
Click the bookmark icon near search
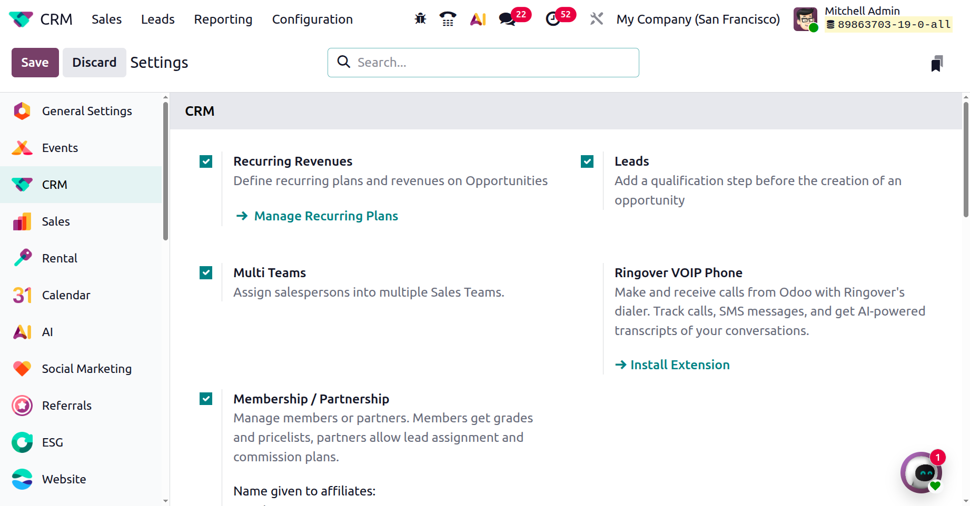[936, 64]
